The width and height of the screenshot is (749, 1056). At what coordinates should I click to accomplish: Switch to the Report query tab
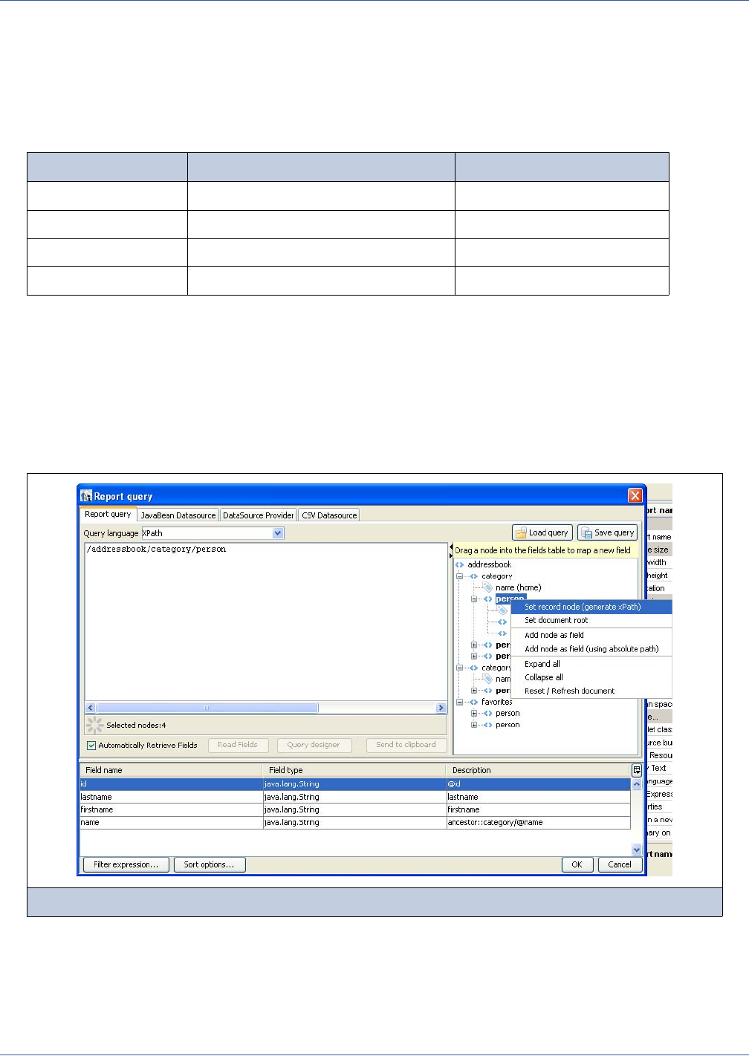click(x=108, y=514)
